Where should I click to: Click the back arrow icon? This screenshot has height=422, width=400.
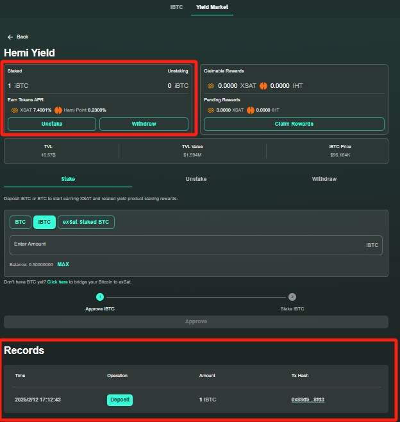pyautogui.click(x=10, y=37)
